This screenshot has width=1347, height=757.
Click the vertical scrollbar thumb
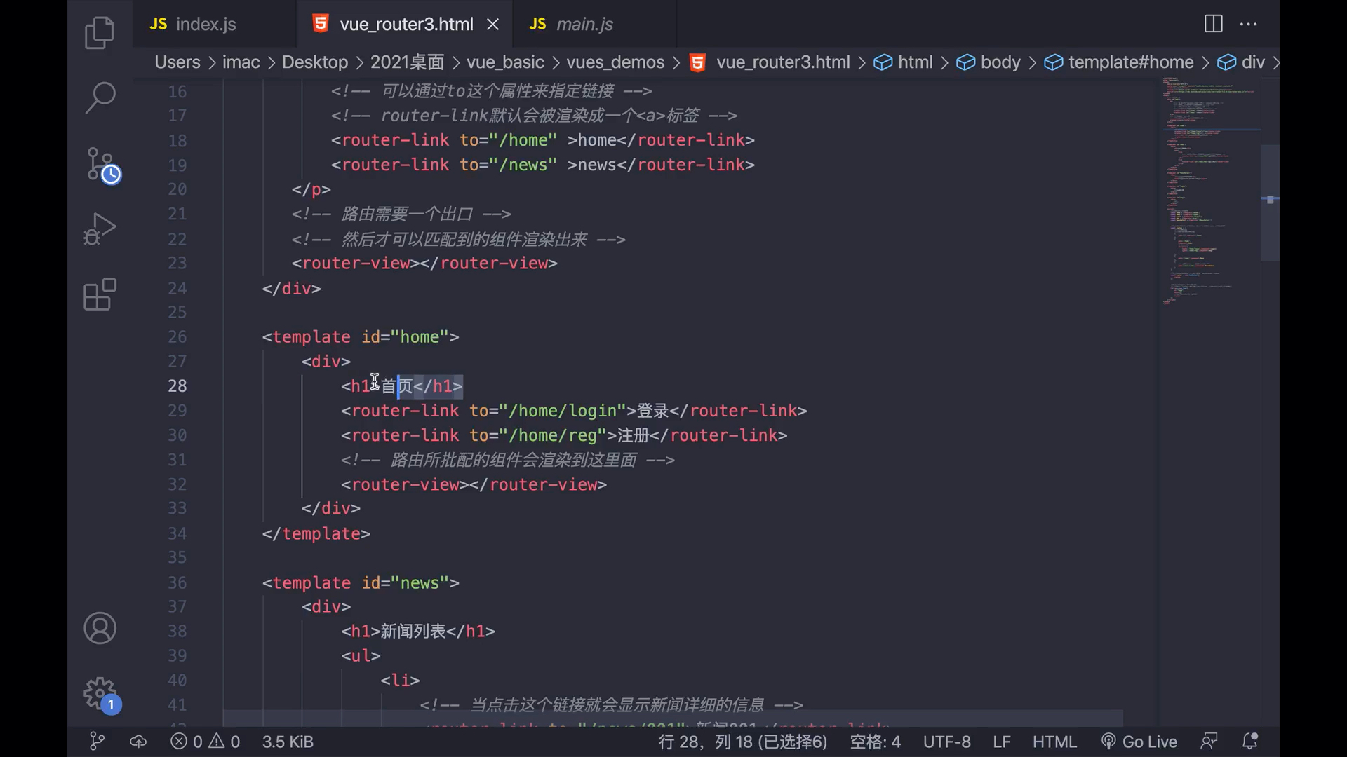[x=1270, y=203]
